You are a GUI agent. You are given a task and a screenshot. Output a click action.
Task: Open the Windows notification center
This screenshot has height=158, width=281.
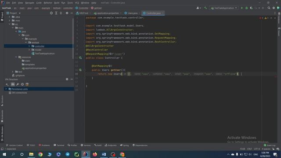(275, 154)
